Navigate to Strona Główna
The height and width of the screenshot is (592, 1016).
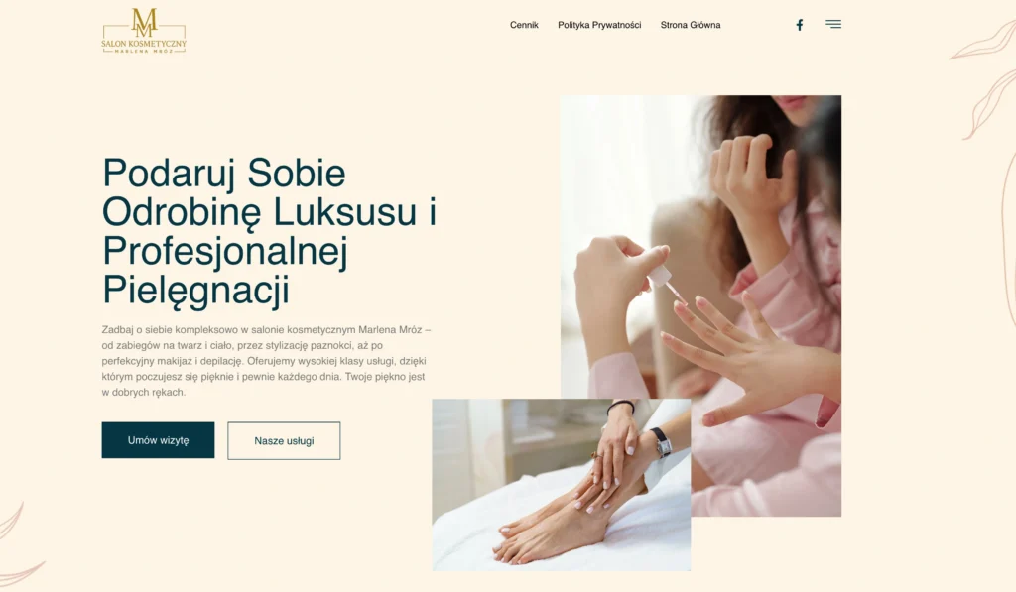click(x=691, y=25)
